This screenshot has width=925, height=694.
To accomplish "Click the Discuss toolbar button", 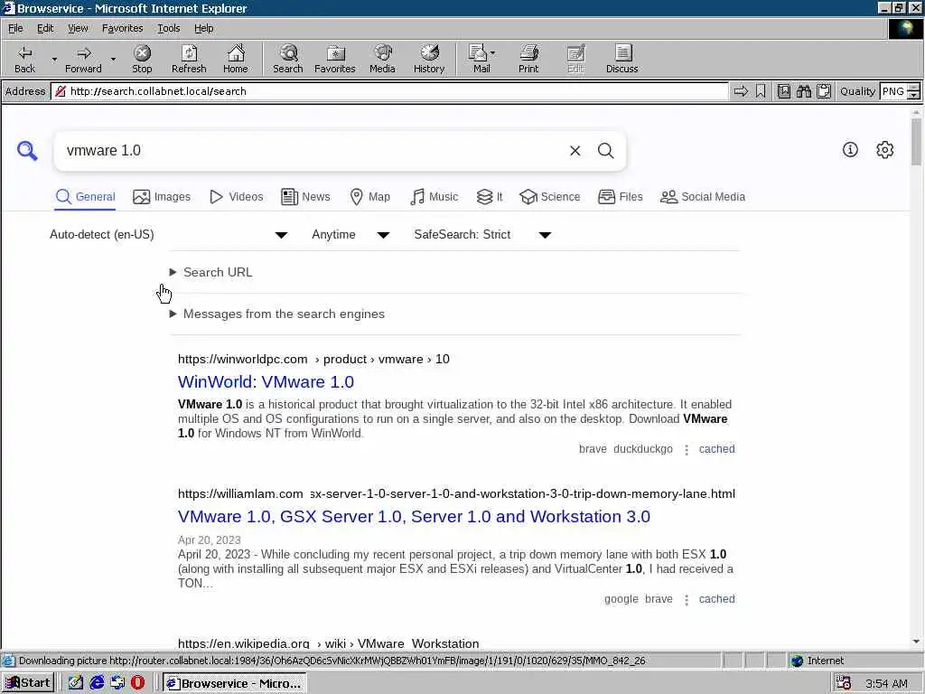I will [x=621, y=59].
